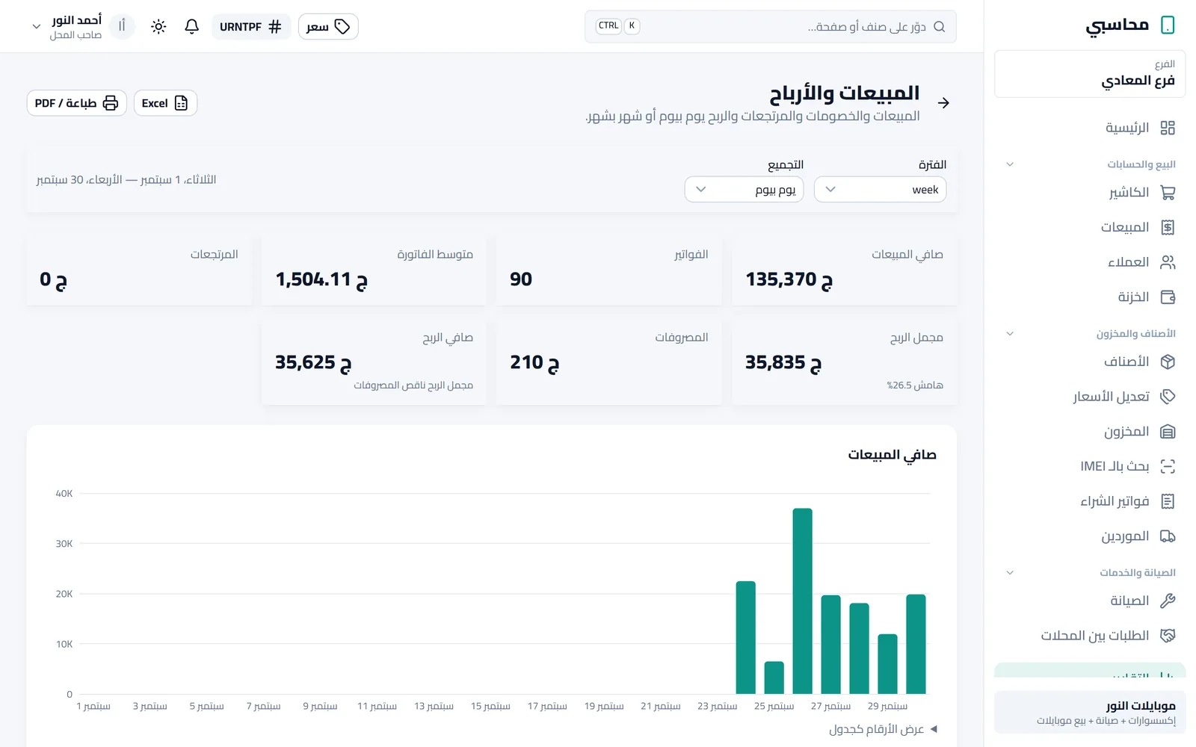1196x747 pixels.
Task: Collapse الصيانة والخدمات sidebar section
Action: click(x=1010, y=573)
